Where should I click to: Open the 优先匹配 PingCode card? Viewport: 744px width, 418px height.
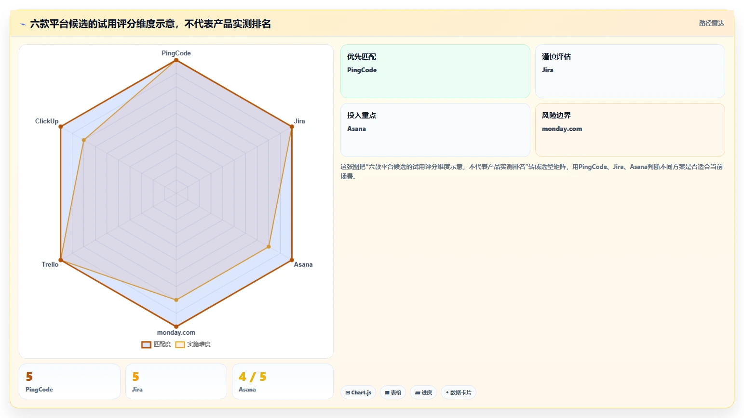pyautogui.click(x=435, y=71)
